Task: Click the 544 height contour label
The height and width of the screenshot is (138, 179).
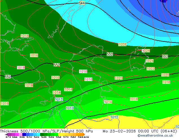Action: [82, 3]
